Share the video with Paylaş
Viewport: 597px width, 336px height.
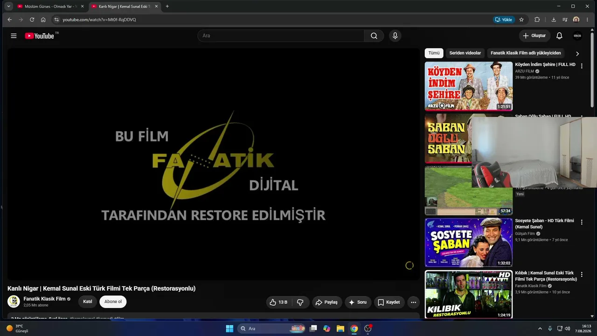tap(327, 302)
